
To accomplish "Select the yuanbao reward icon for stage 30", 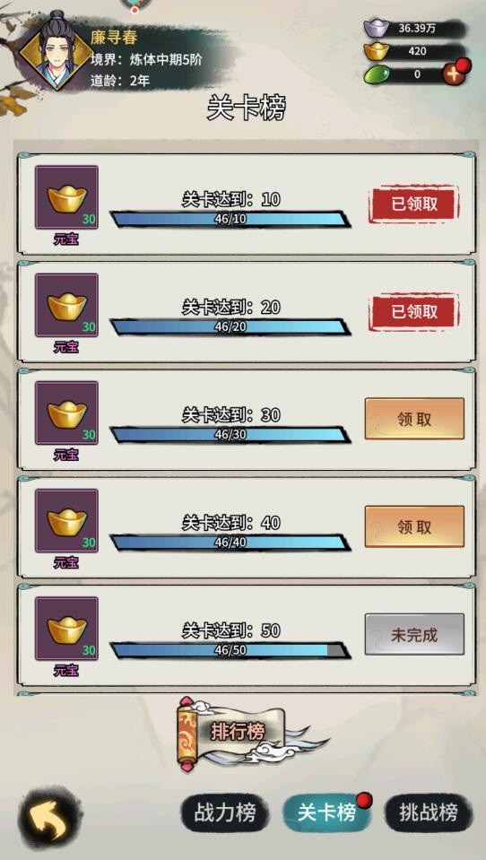I will point(66,413).
